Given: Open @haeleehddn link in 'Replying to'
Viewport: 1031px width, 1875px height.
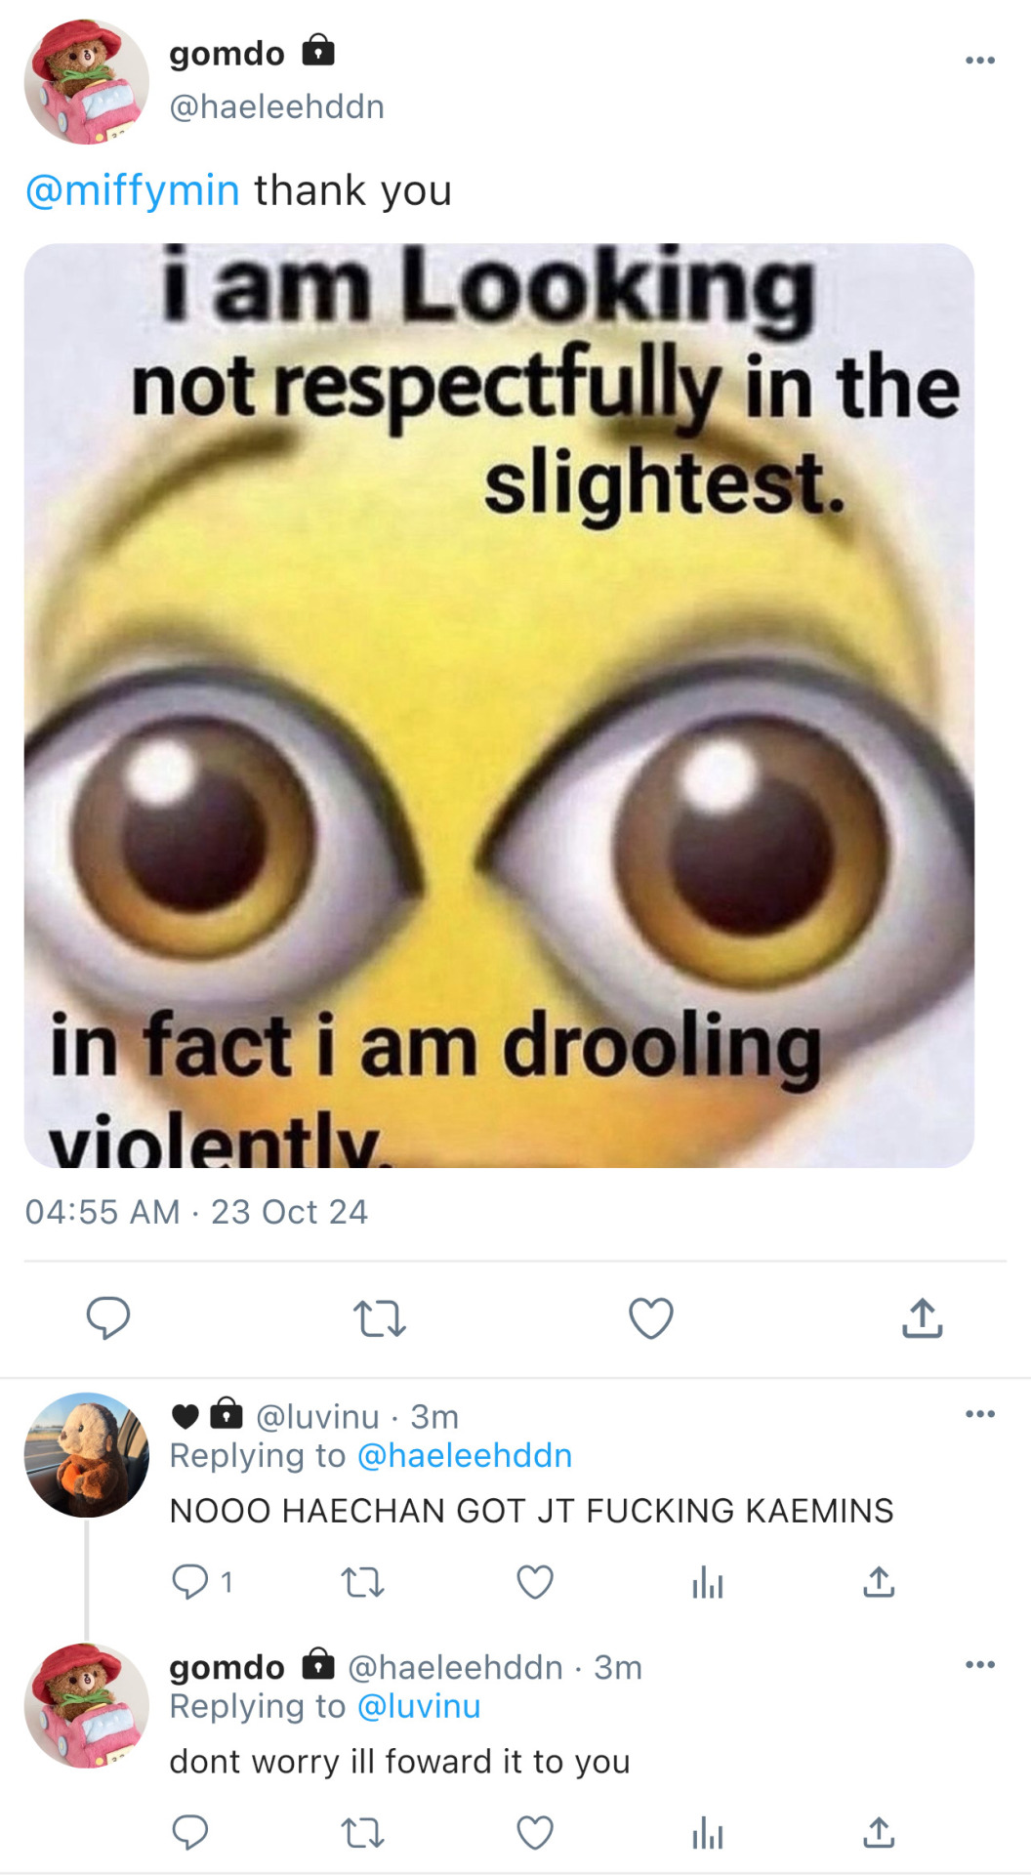Looking at the screenshot, I should (465, 1456).
